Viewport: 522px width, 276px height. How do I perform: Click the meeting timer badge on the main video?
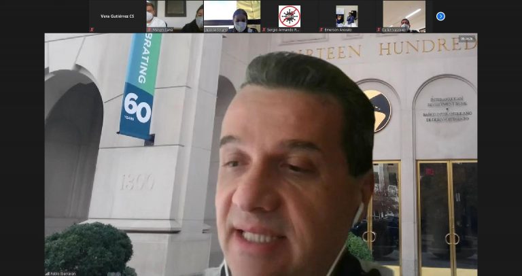[466, 39]
